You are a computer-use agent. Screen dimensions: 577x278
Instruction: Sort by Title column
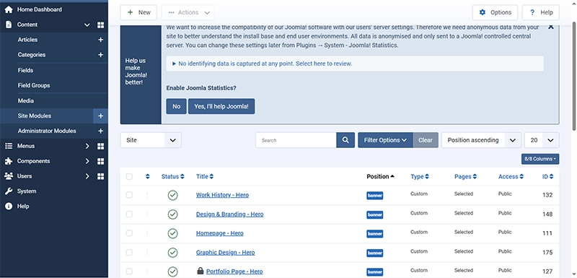tap(205, 177)
